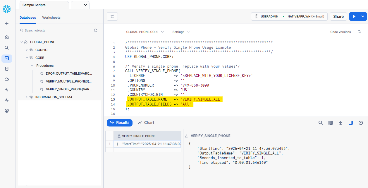Search the query results

pos(321,123)
